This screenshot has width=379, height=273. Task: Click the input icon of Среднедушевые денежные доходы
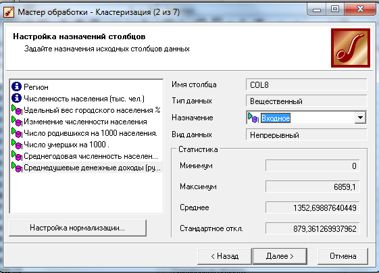(x=17, y=168)
